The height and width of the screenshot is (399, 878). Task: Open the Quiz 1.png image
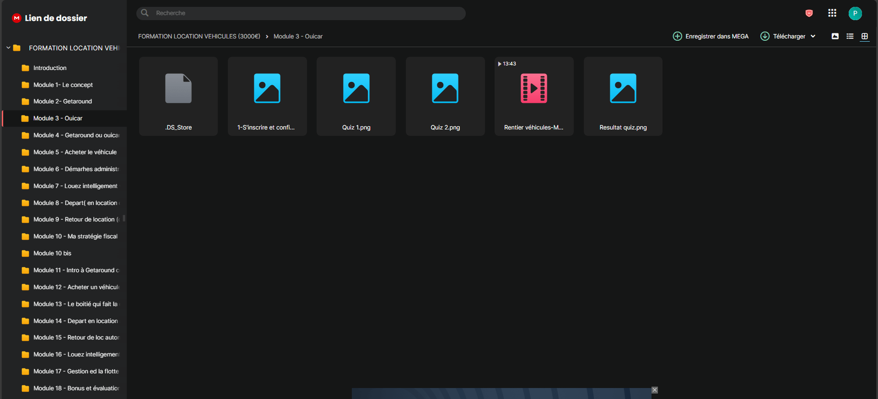pyautogui.click(x=356, y=96)
